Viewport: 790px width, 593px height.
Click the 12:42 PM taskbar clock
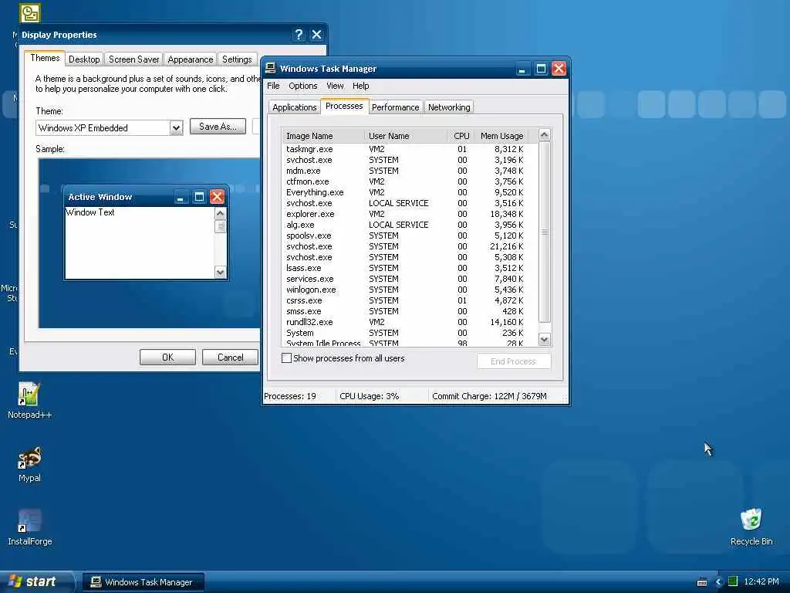[x=761, y=581]
